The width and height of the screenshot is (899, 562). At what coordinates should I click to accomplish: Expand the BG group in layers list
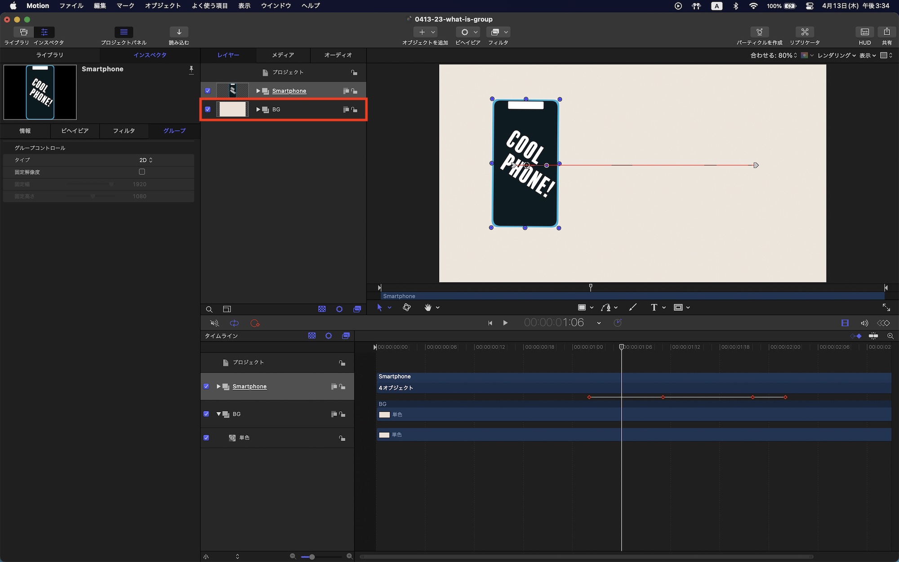coord(258,109)
